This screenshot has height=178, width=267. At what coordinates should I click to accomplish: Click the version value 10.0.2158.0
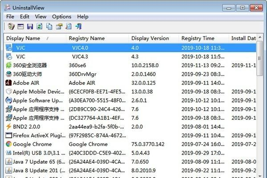pos(145,65)
